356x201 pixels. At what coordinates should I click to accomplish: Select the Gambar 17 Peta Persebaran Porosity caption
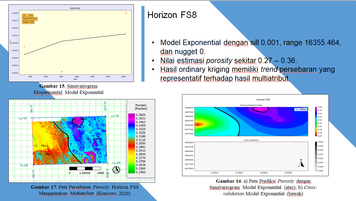85,190
